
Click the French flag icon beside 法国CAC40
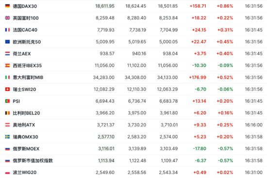click(x=7, y=30)
